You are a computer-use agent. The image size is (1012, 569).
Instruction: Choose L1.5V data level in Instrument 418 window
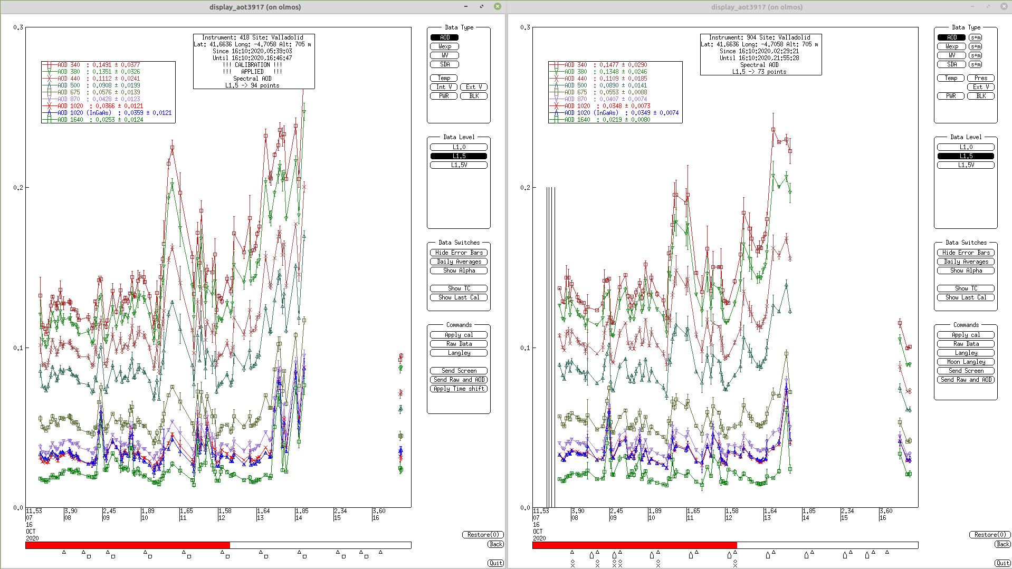pos(459,165)
